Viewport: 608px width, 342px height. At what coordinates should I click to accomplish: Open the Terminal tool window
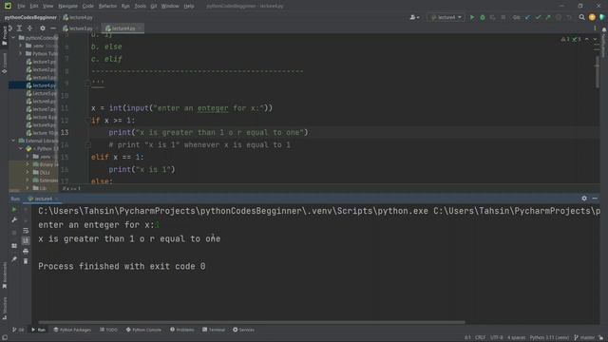click(x=213, y=330)
